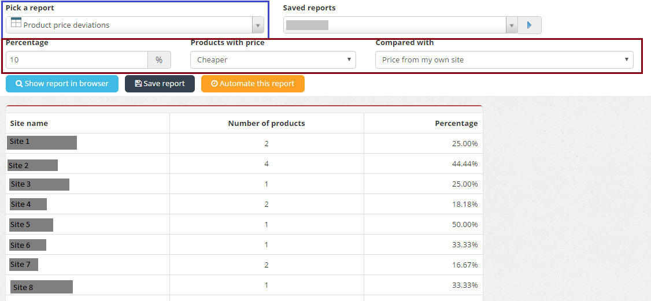The width and height of the screenshot is (651, 301).
Task: Expand the Saved reports dropdown arrow
Action: (512, 25)
